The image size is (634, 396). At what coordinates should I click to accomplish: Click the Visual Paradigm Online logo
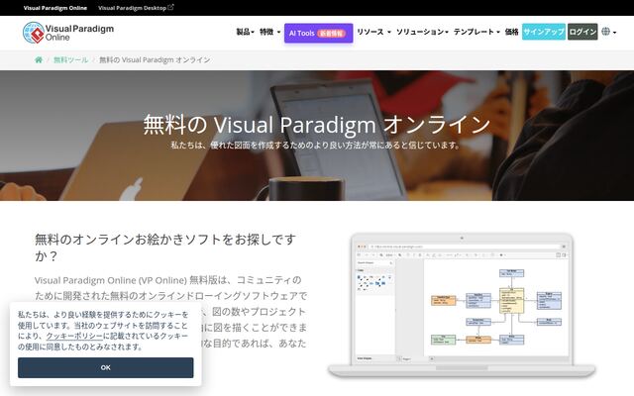click(x=68, y=33)
